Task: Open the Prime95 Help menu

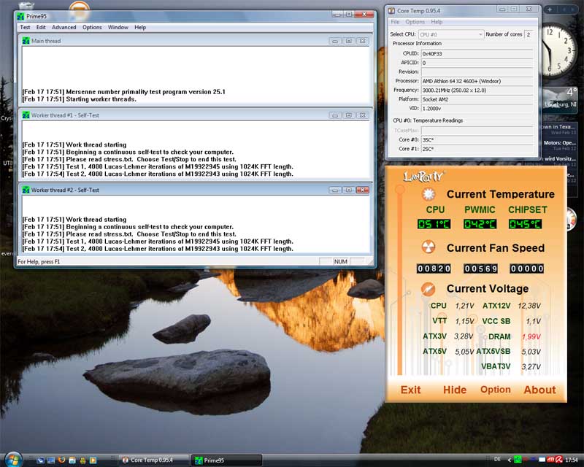Action: point(140,27)
